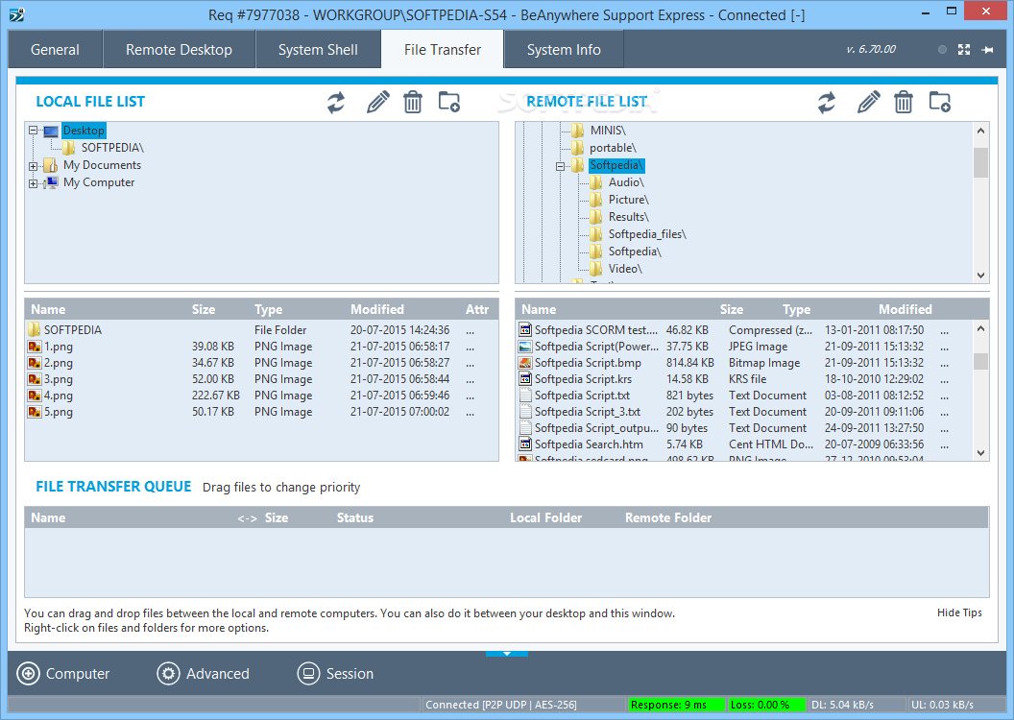
Task: Collapse the Desktop node in local tree
Action: click(33, 131)
